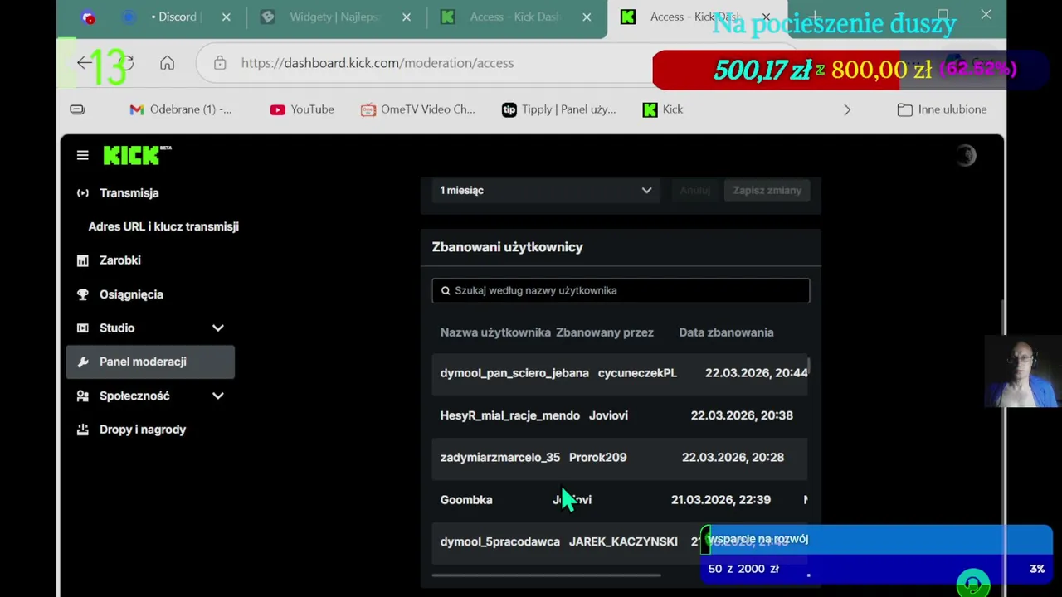The image size is (1062, 597).
Task: Select Panel moderacji in sidebar
Action: tap(150, 362)
